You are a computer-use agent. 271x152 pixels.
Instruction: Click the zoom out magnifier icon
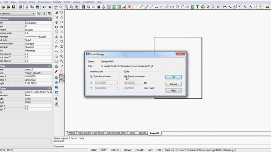(72, 7)
